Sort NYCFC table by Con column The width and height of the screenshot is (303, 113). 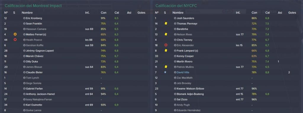coord(254,13)
